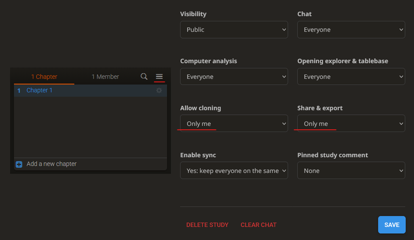
Task: Open the hamburger study menu icon
Action: tap(159, 76)
